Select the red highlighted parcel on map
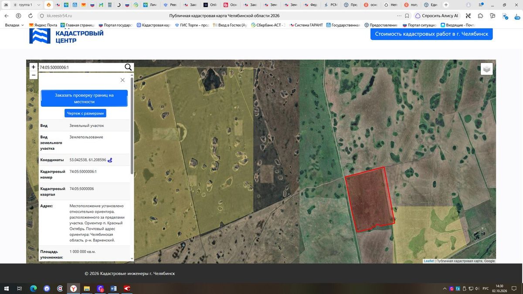Viewport: 523px width, 294px height. click(x=370, y=199)
